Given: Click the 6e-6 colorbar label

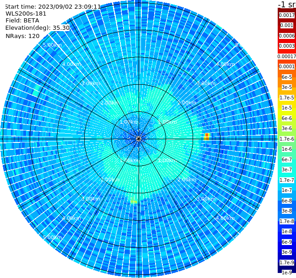Looking at the screenshot, I should [287, 118].
